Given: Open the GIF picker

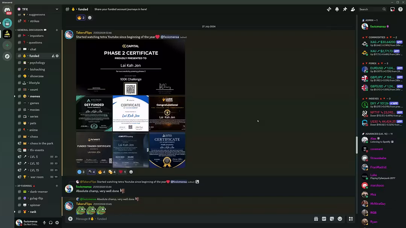Looking at the screenshot, I should pos(324,219).
